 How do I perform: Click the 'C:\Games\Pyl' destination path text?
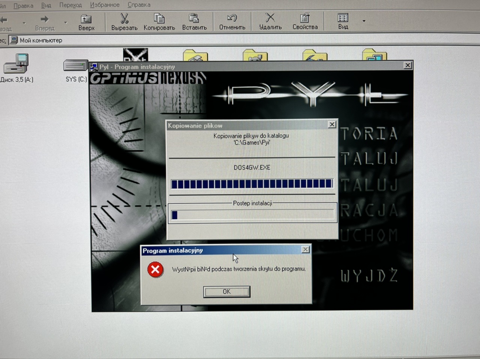[252, 142]
